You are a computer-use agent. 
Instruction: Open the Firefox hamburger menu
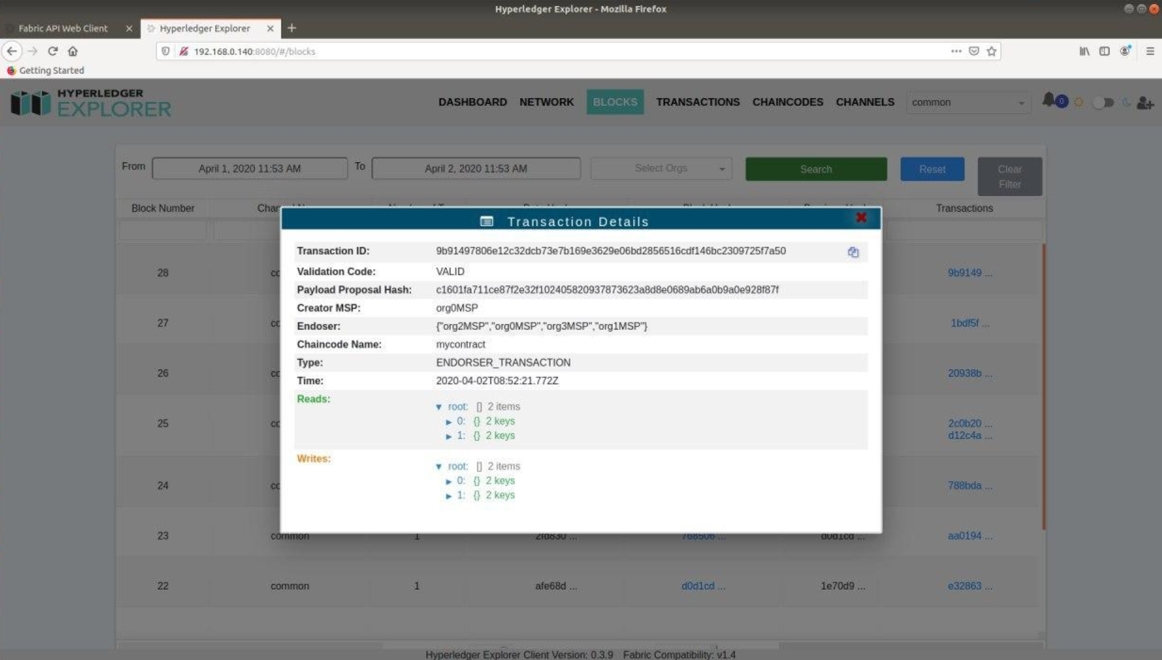(1150, 51)
